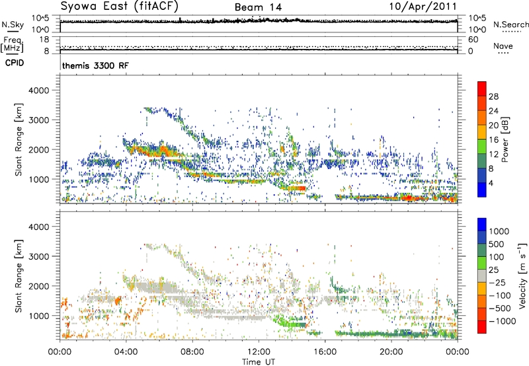
Task: Select the 'CPID' row label
Action: coord(14,63)
